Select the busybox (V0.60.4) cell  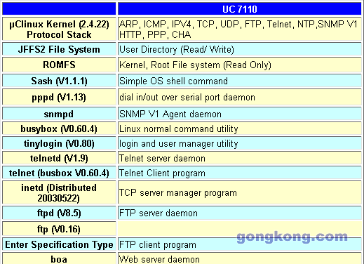[59, 128]
